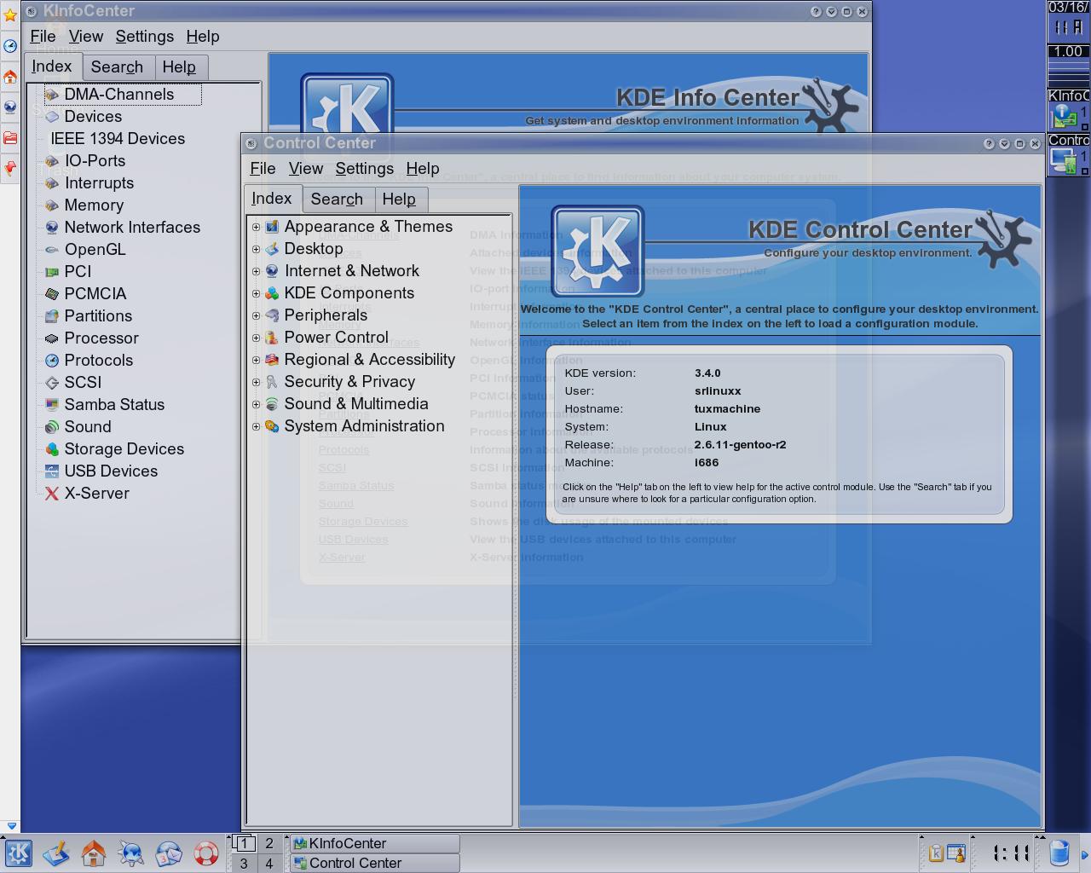Click the Partitions icon in KInfoCenter
Viewport: 1091px width, 873px height.
coord(52,316)
